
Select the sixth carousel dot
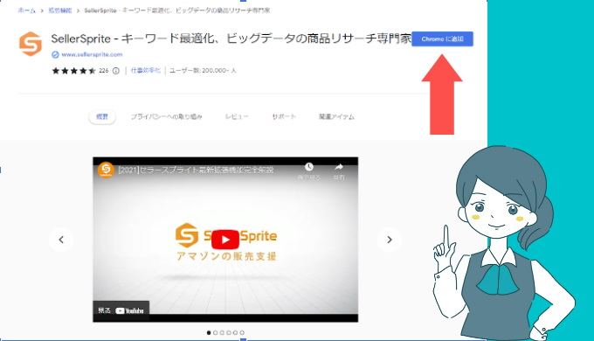pos(242,332)
